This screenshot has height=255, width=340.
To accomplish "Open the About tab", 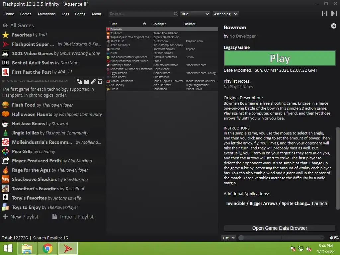I will pos(96,14).
